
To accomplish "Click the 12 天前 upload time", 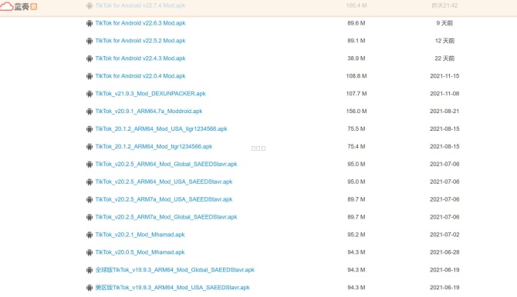I will [x=444, y=41].
